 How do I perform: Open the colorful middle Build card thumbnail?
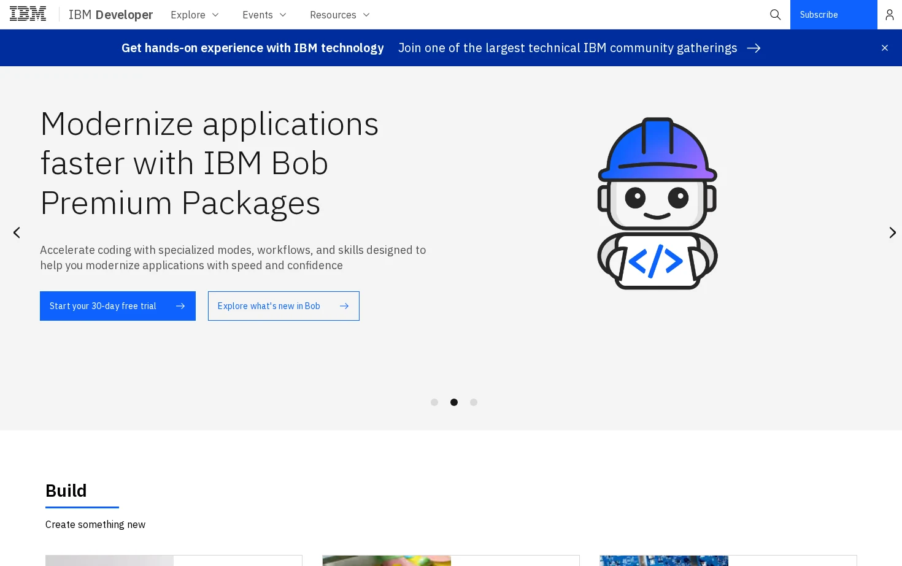[x=387, y=560]
